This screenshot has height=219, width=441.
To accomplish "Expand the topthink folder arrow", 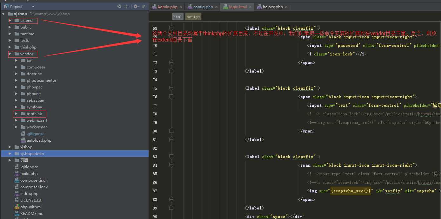I will pos(16,114).
